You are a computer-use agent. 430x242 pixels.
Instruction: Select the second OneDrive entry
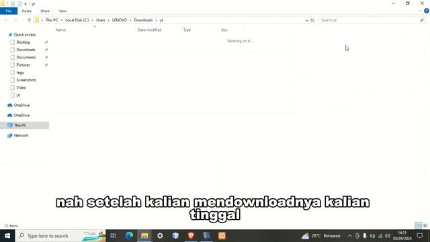[x=21, y=115]
